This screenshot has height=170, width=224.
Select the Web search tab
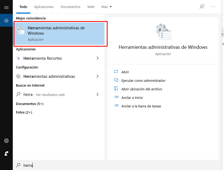point(91,7)
